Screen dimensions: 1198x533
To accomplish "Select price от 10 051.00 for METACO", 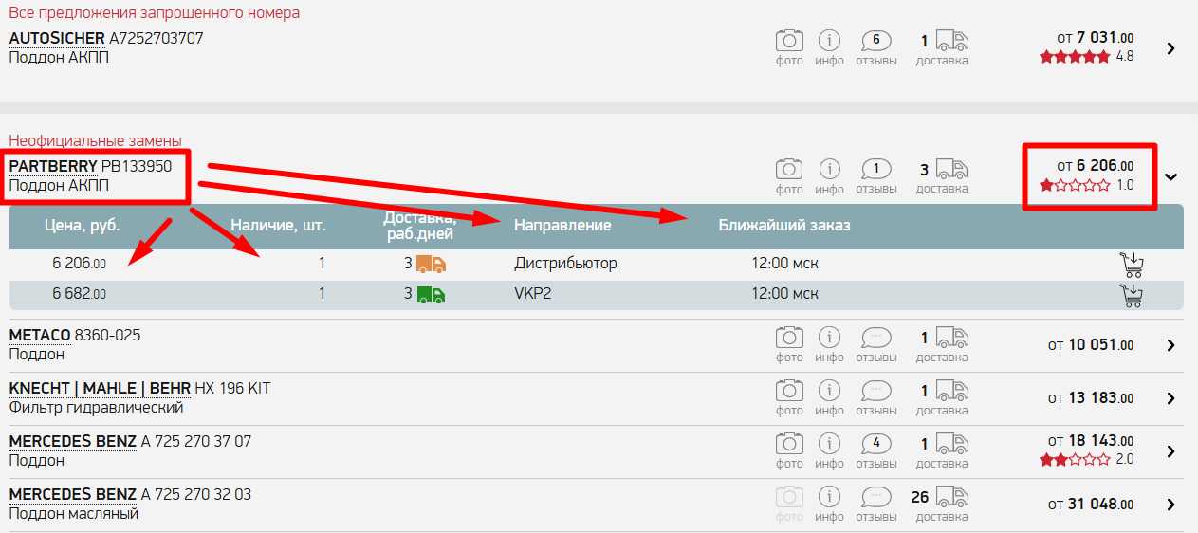I will pyautogui.click(x=1091, y=345).
